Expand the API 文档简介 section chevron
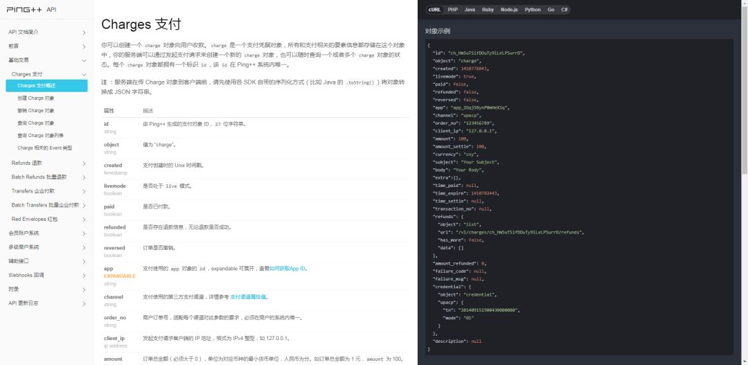 click(x=84, y=33)
